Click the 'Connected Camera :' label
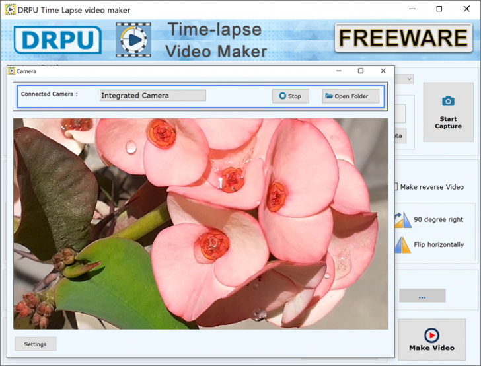The height and width of the screenshot is (366, 481). [49, 94]
